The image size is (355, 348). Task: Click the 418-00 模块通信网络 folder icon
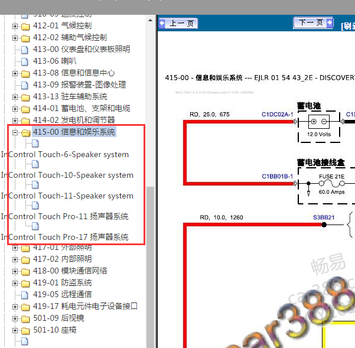pyautogui.click(x=25, y=271)
